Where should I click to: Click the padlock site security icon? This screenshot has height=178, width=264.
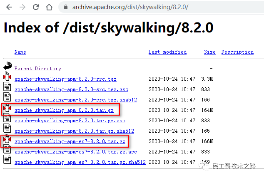(66, 7)
